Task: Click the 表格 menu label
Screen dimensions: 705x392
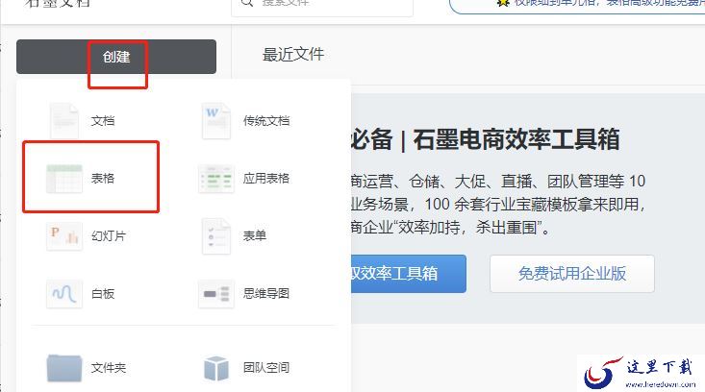Action: pyautogui.click(x=103, y=179)
